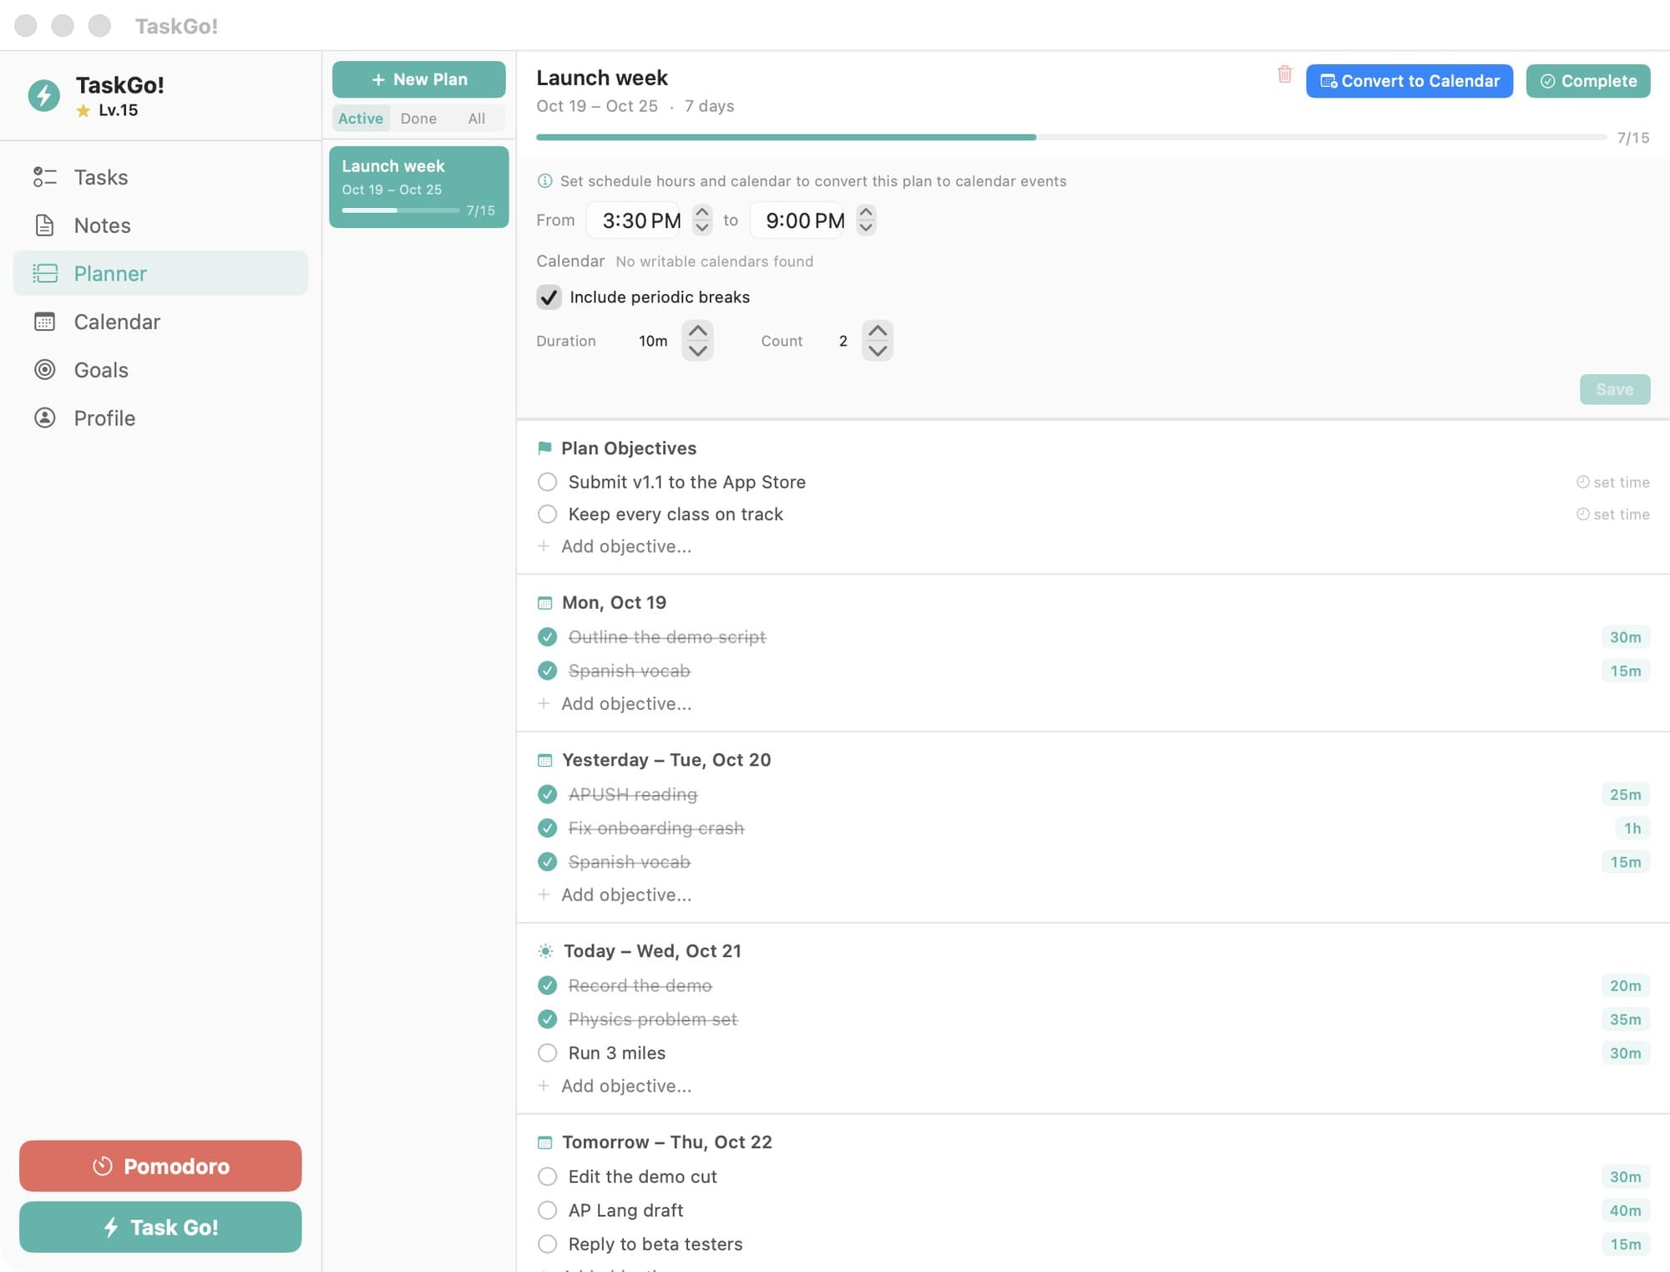This screenshot has height=1272, width=1670.
Task: Increase break Count with up arrow
Action: click(877, 331)
